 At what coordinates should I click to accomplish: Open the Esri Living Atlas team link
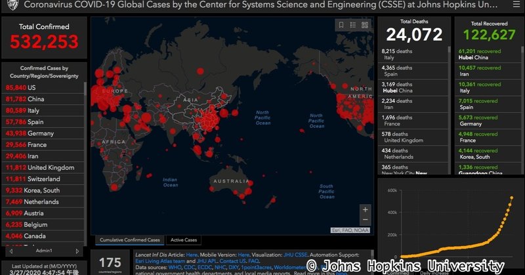[160, 261]
